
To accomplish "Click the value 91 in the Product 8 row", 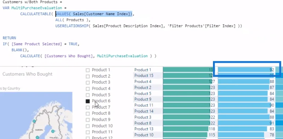I will point(272,123).
